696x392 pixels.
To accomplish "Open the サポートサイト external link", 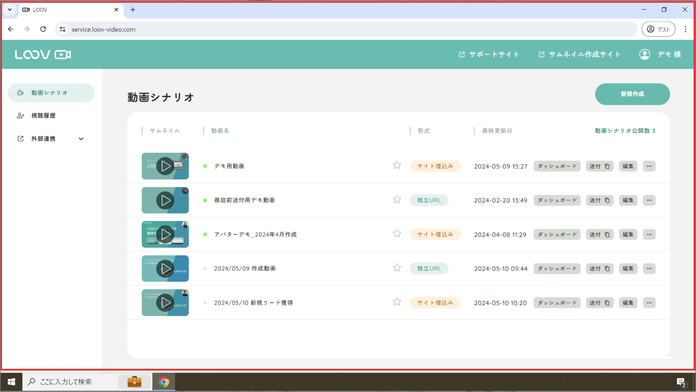I will [489, 54].
